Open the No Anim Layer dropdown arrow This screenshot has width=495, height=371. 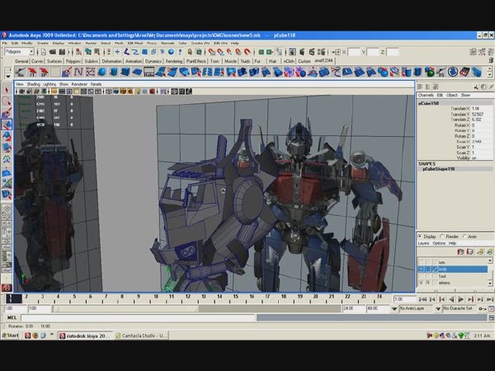[x=394, y=309]
